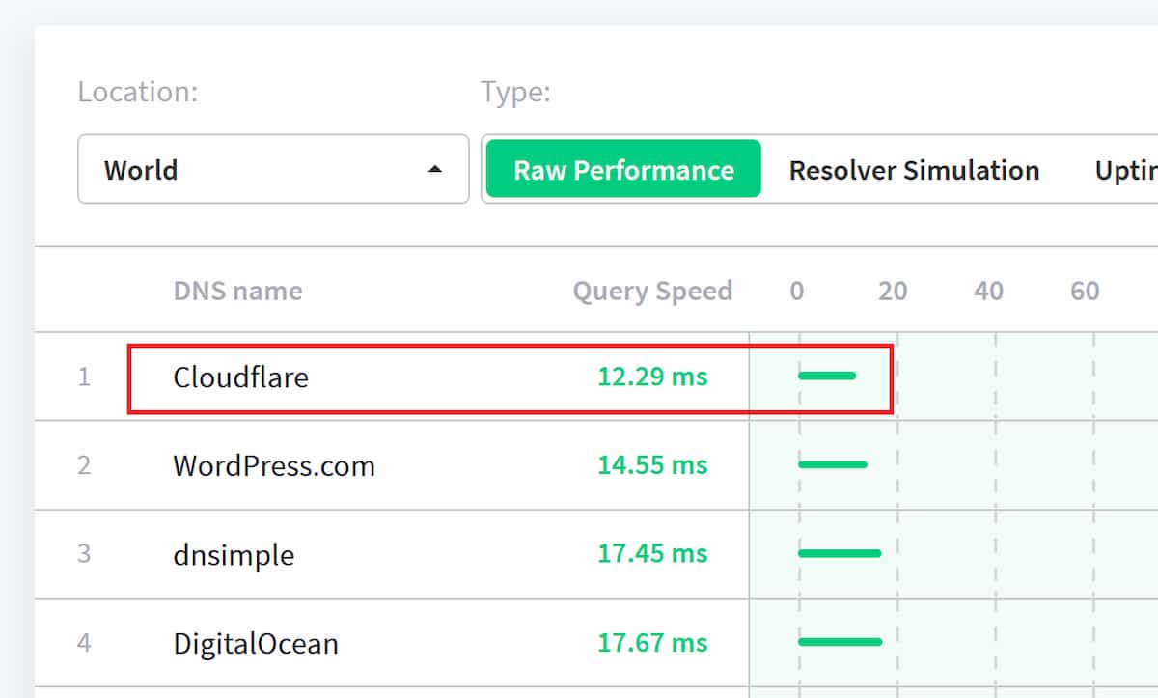
Task: Click rank number 3 in the table
Action: (x=84, y=554)
